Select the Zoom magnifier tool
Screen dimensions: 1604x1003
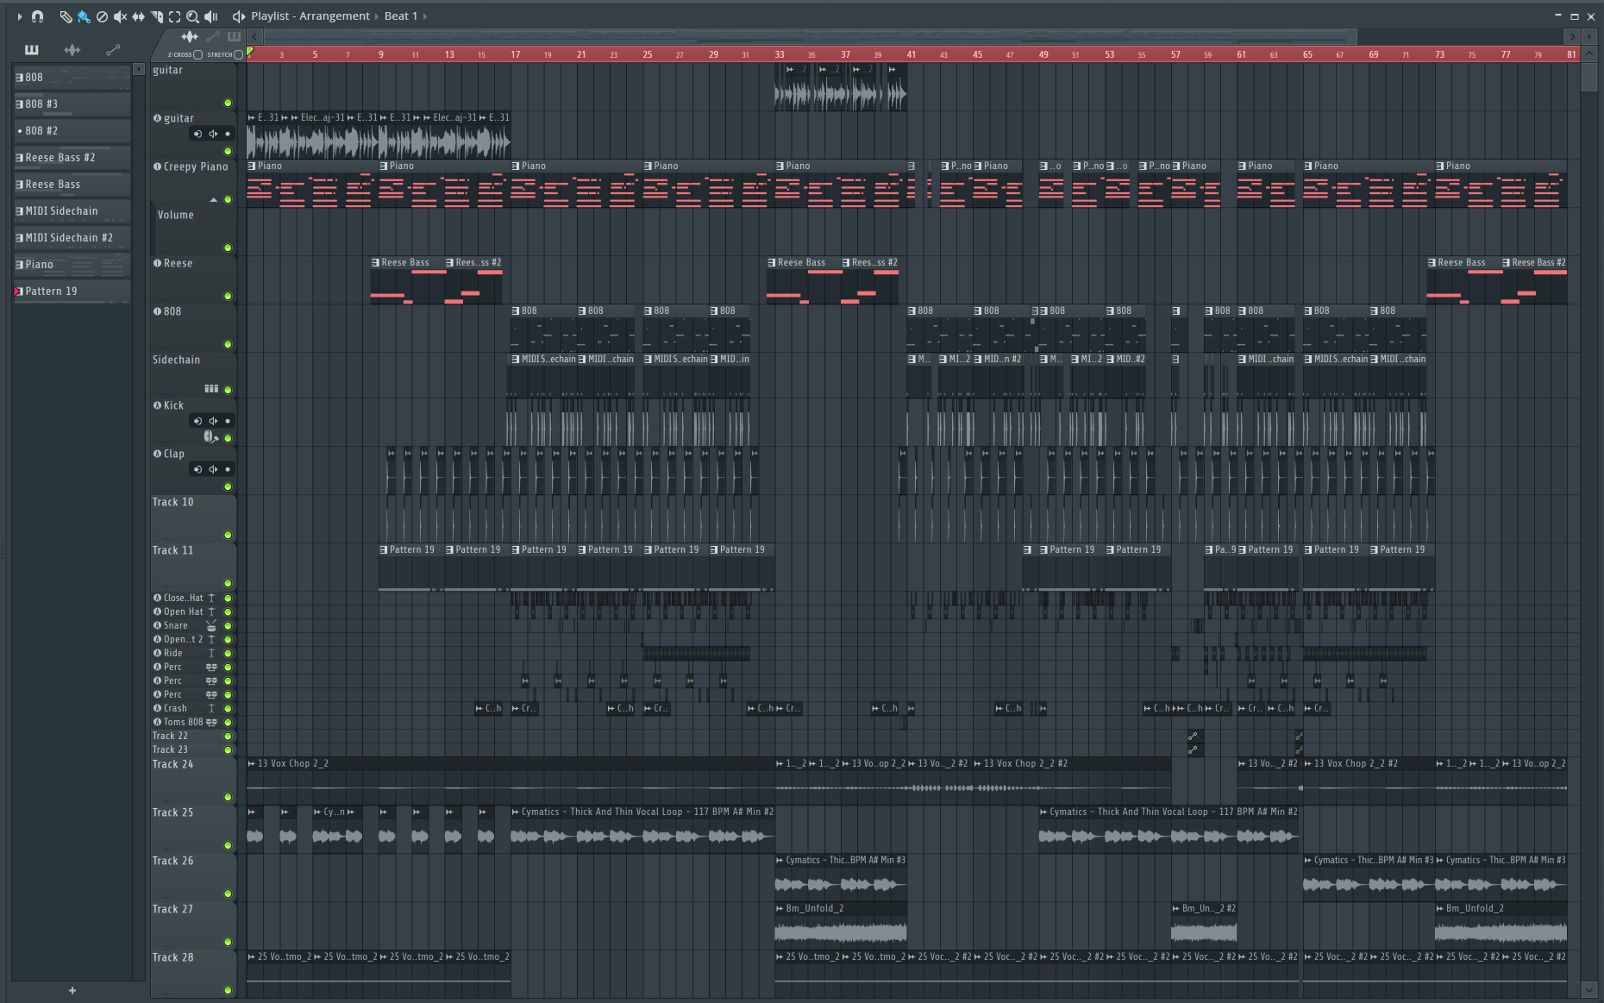pyautogui.click(x=193, y=16)
